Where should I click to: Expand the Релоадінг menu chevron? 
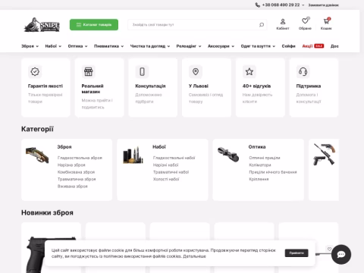[199, 46]
